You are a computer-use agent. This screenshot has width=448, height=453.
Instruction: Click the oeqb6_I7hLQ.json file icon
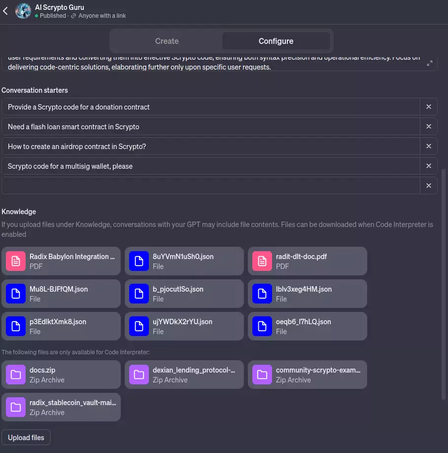262,326
